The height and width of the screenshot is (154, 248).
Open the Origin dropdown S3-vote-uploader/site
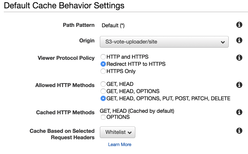click(x=164, y=42)
